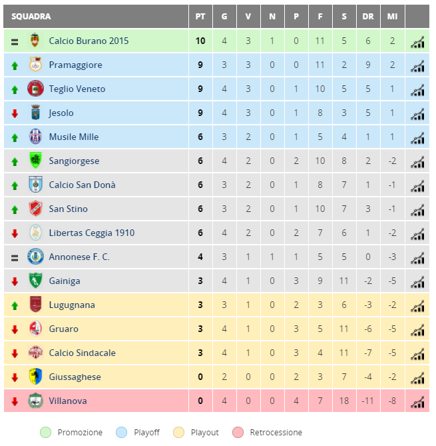Viewport: 436px width, 446px height.
Task: Click the San Stino red shield crest
Action: pyautogui.click(x=35, y=208)
